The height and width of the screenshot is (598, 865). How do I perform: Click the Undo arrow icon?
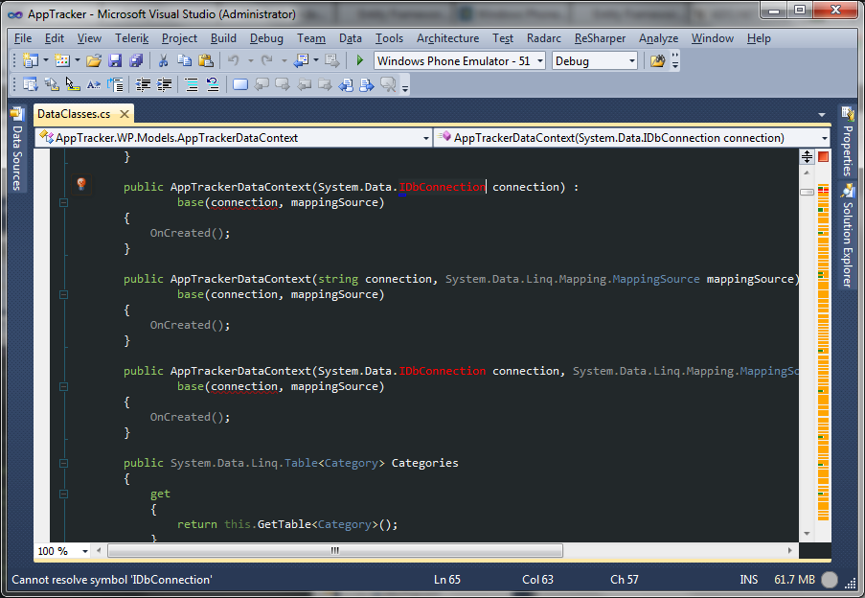(234, 60)
